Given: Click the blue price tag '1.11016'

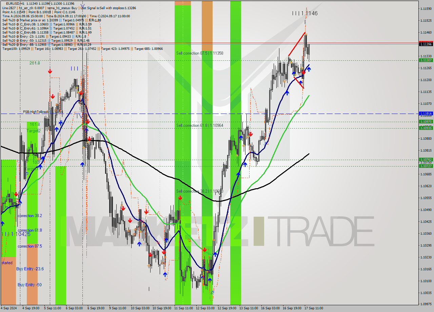Looking at the screenshot, I should (426, 114).
